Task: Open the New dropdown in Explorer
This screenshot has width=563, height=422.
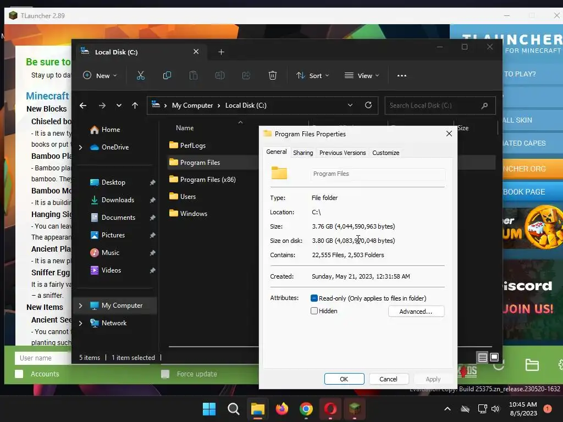Action: coord(100,75)
